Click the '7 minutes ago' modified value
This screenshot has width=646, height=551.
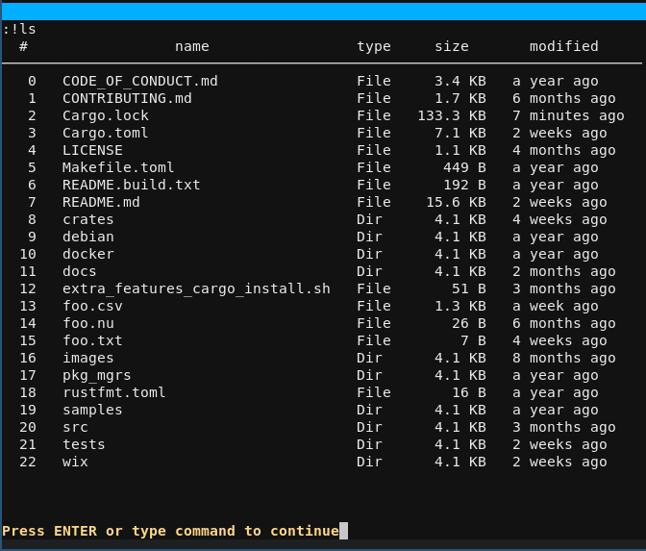click(x=568, y=115)
